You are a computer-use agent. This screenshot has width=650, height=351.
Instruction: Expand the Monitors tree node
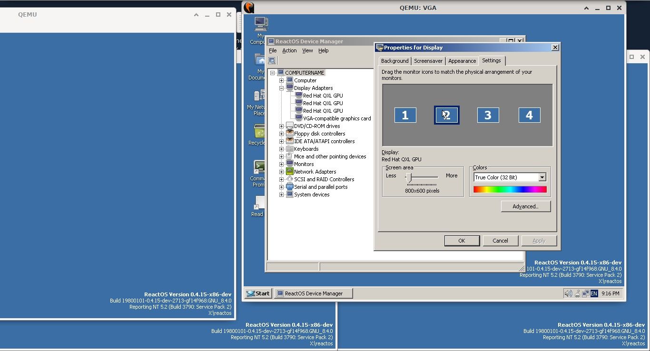point(281,164)
